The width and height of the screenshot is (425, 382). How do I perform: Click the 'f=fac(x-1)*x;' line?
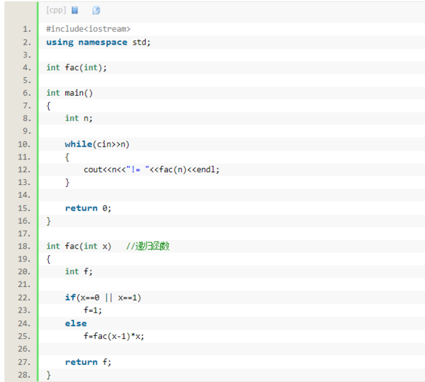click(114, 336)
